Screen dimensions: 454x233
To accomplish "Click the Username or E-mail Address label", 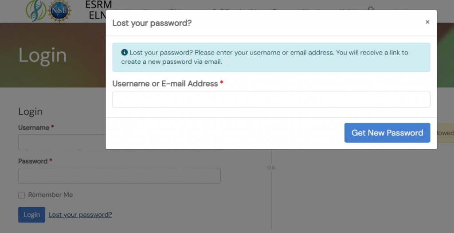I will pos(165,84).
